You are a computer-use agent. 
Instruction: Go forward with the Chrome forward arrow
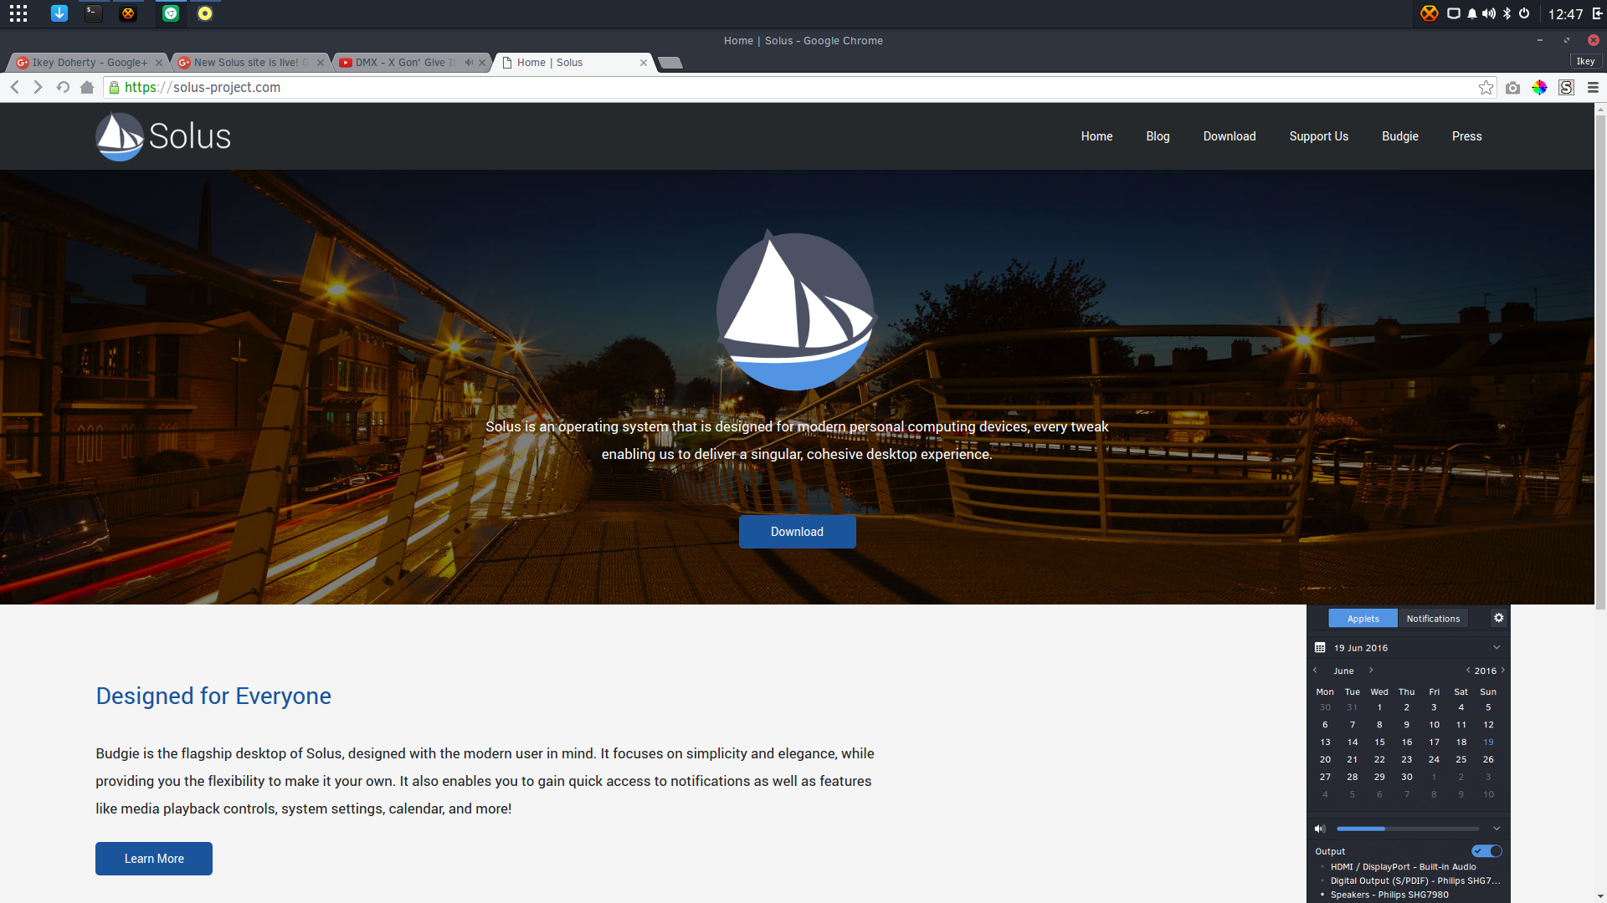tap(38, 87)
